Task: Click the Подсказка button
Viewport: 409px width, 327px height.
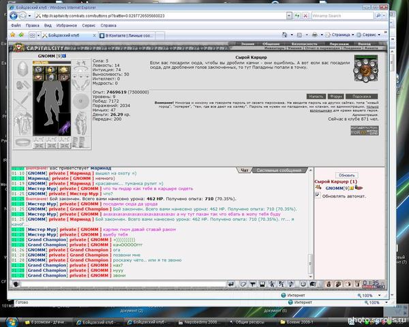Action: pyautogui.click(x=361, y=97)
